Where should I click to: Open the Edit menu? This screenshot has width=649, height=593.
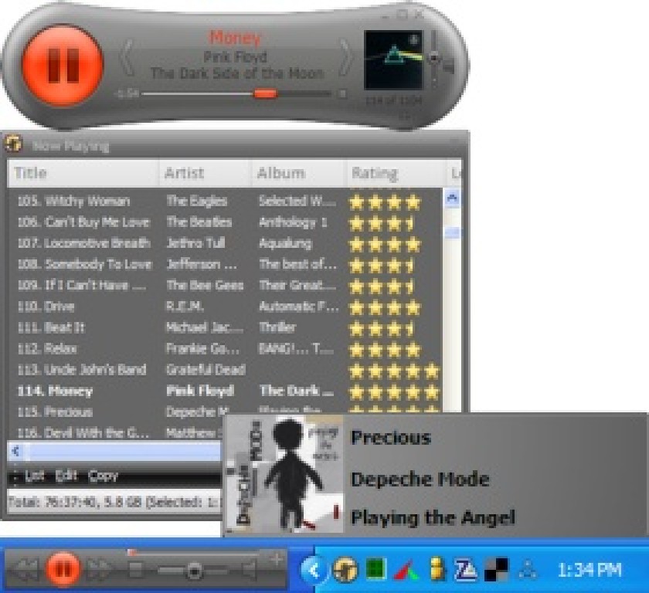pyautogui.click(x=66, y=476)
